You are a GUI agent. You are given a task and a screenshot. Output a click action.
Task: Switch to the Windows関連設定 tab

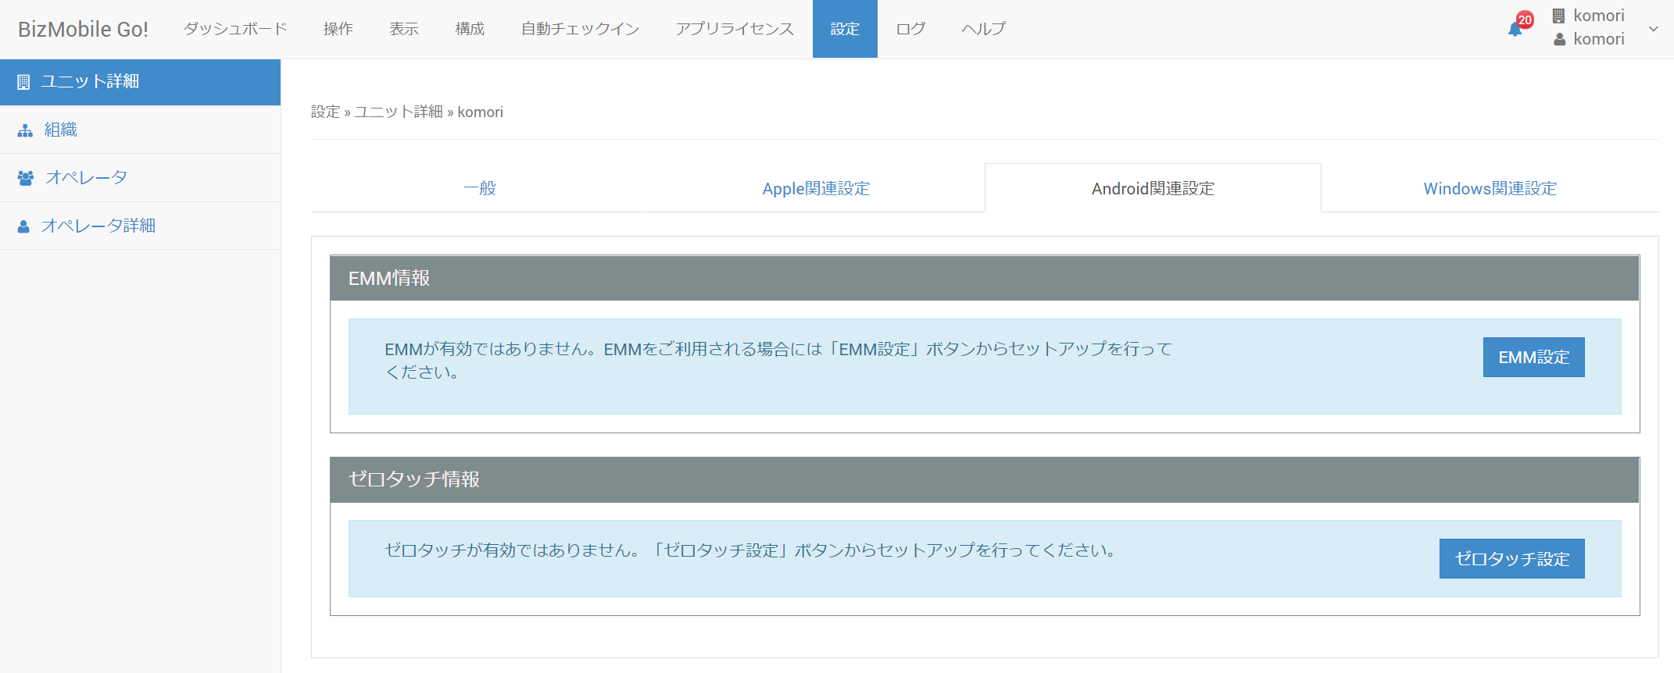click(1490, 188)
